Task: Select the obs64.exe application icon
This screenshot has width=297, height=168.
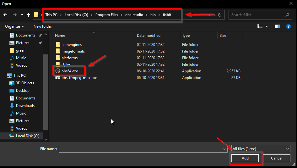Action: (57, 71)
